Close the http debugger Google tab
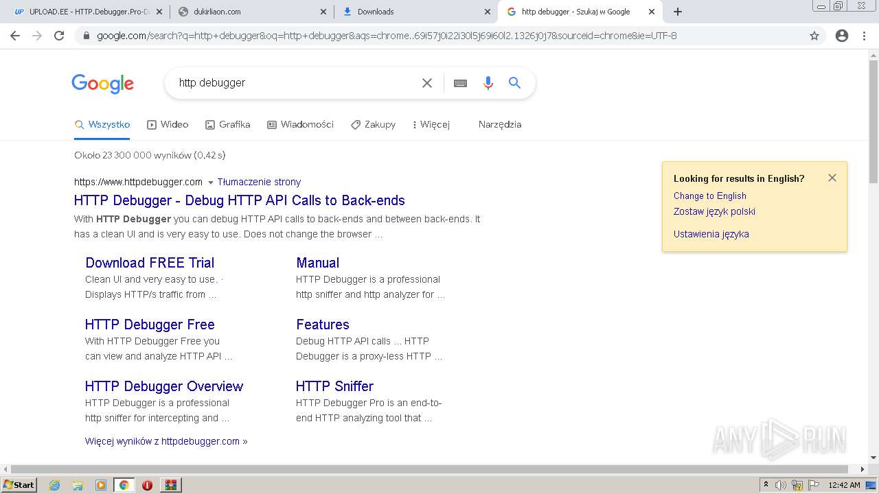The image size is (879, 494). tap(652, 12)
